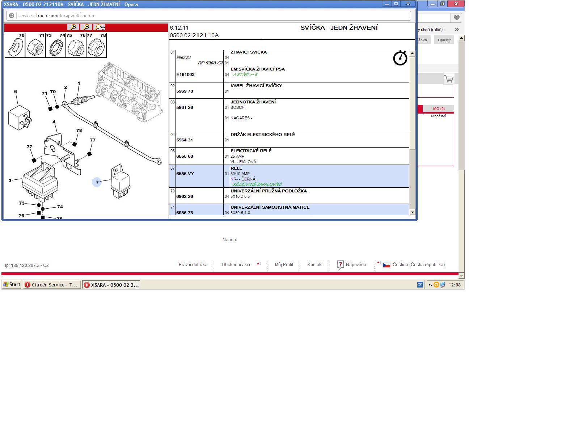Image resolution: width=579 pixels, height=434 pixels.
Task: Click part reference E161003
Action: click(x=185, y=75)
